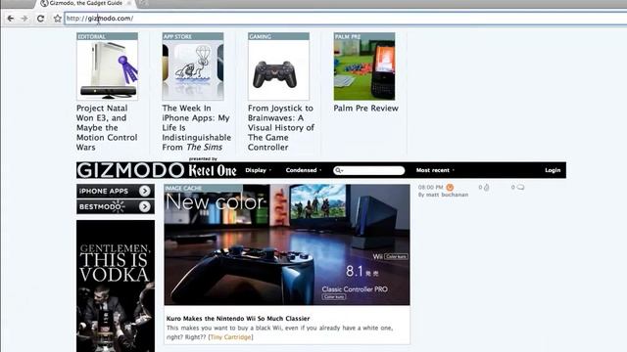Screen dimensions: 627x352
Task: Open the Project Natal Xbox thumbnail
Action: [107, 69]
